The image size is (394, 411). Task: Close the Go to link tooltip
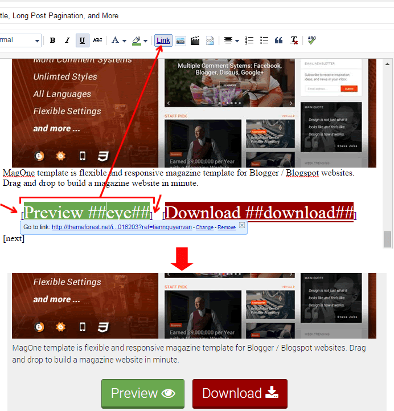(x=242, y=225)
